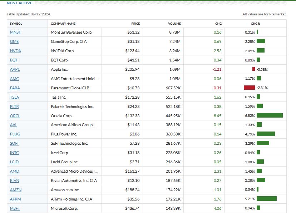This screenshot has height=213, width=296.
Task: Open the SOFI symbol link
Action: [x=14, y=143]
